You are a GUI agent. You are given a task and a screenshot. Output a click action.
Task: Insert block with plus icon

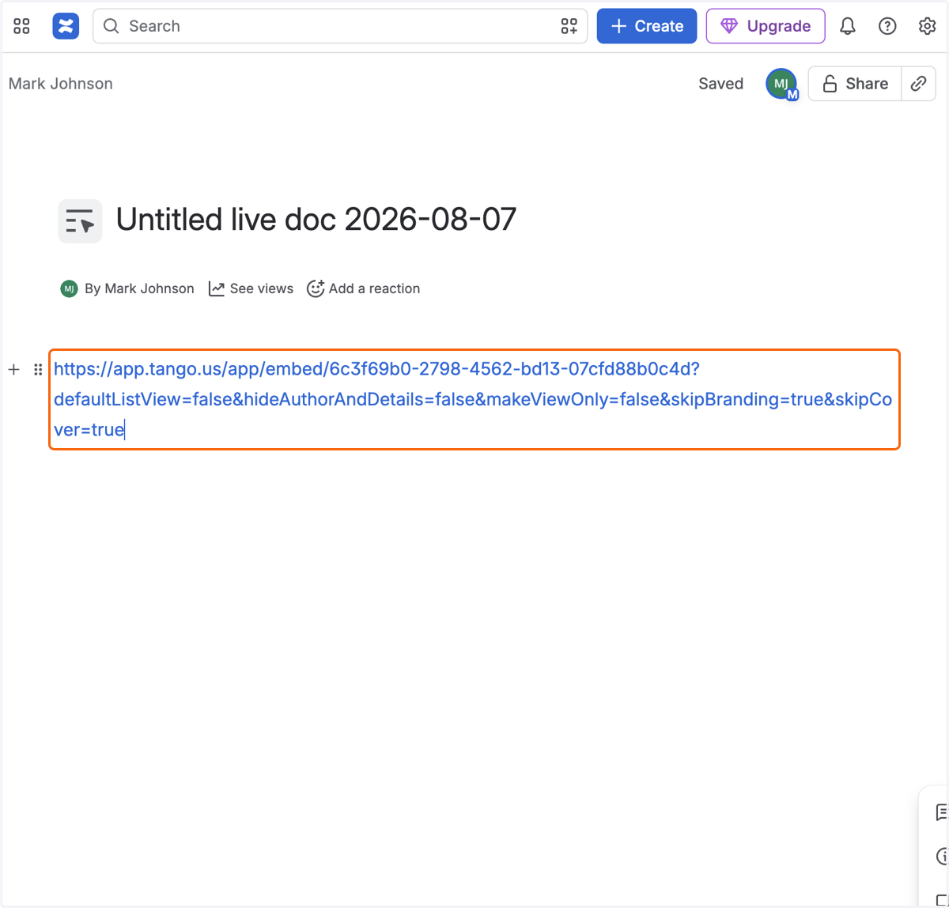(x=13, y=369)
